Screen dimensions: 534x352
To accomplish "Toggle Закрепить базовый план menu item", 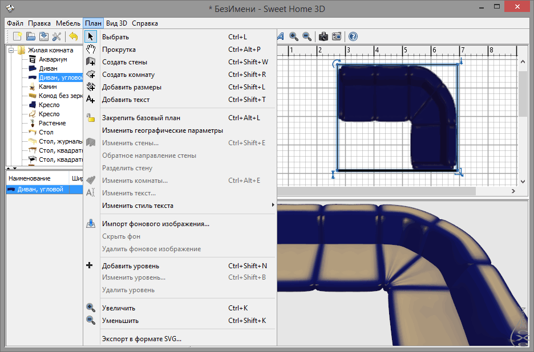I will [x=180, y=118].
